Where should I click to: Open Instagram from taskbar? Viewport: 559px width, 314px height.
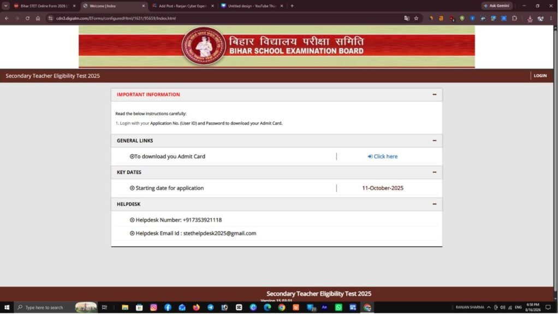tap(153, 307)
